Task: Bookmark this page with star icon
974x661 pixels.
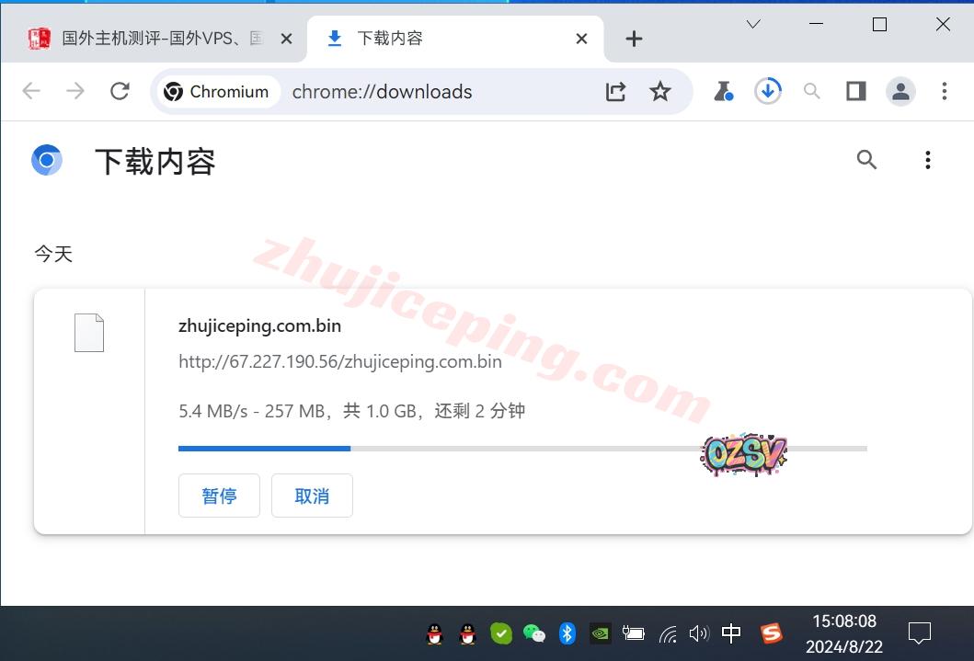Action: [x=660, y=91]
